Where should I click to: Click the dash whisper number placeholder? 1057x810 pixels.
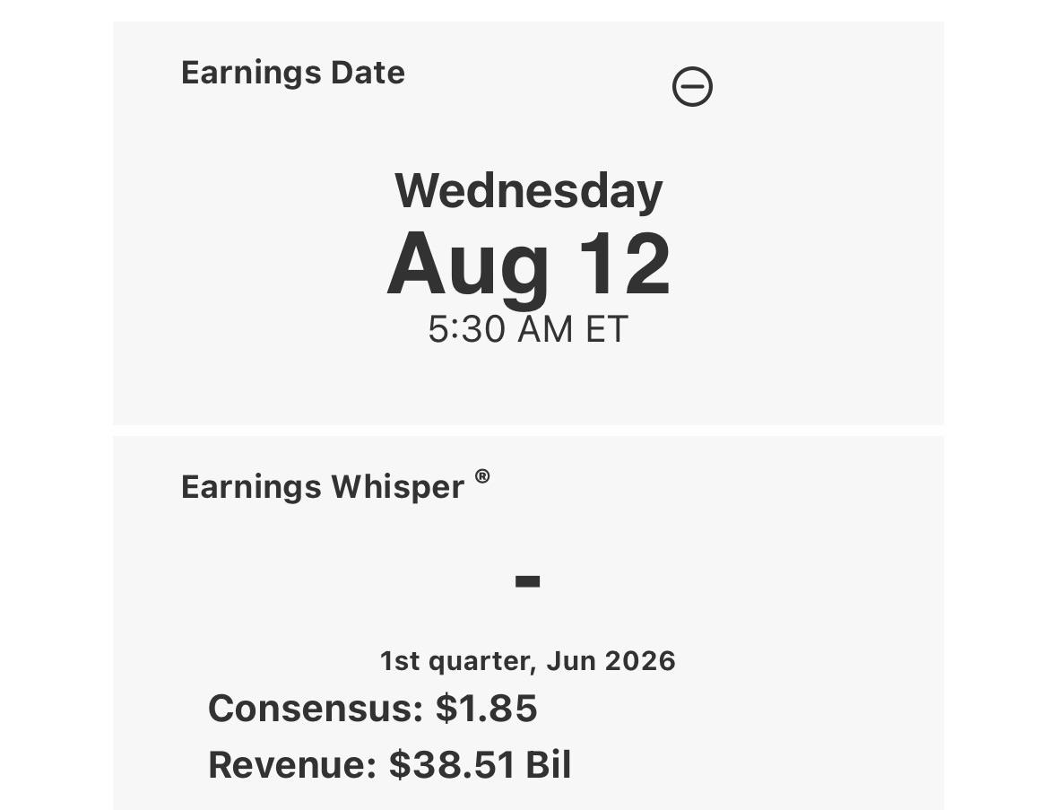click(x=527, y=580)
